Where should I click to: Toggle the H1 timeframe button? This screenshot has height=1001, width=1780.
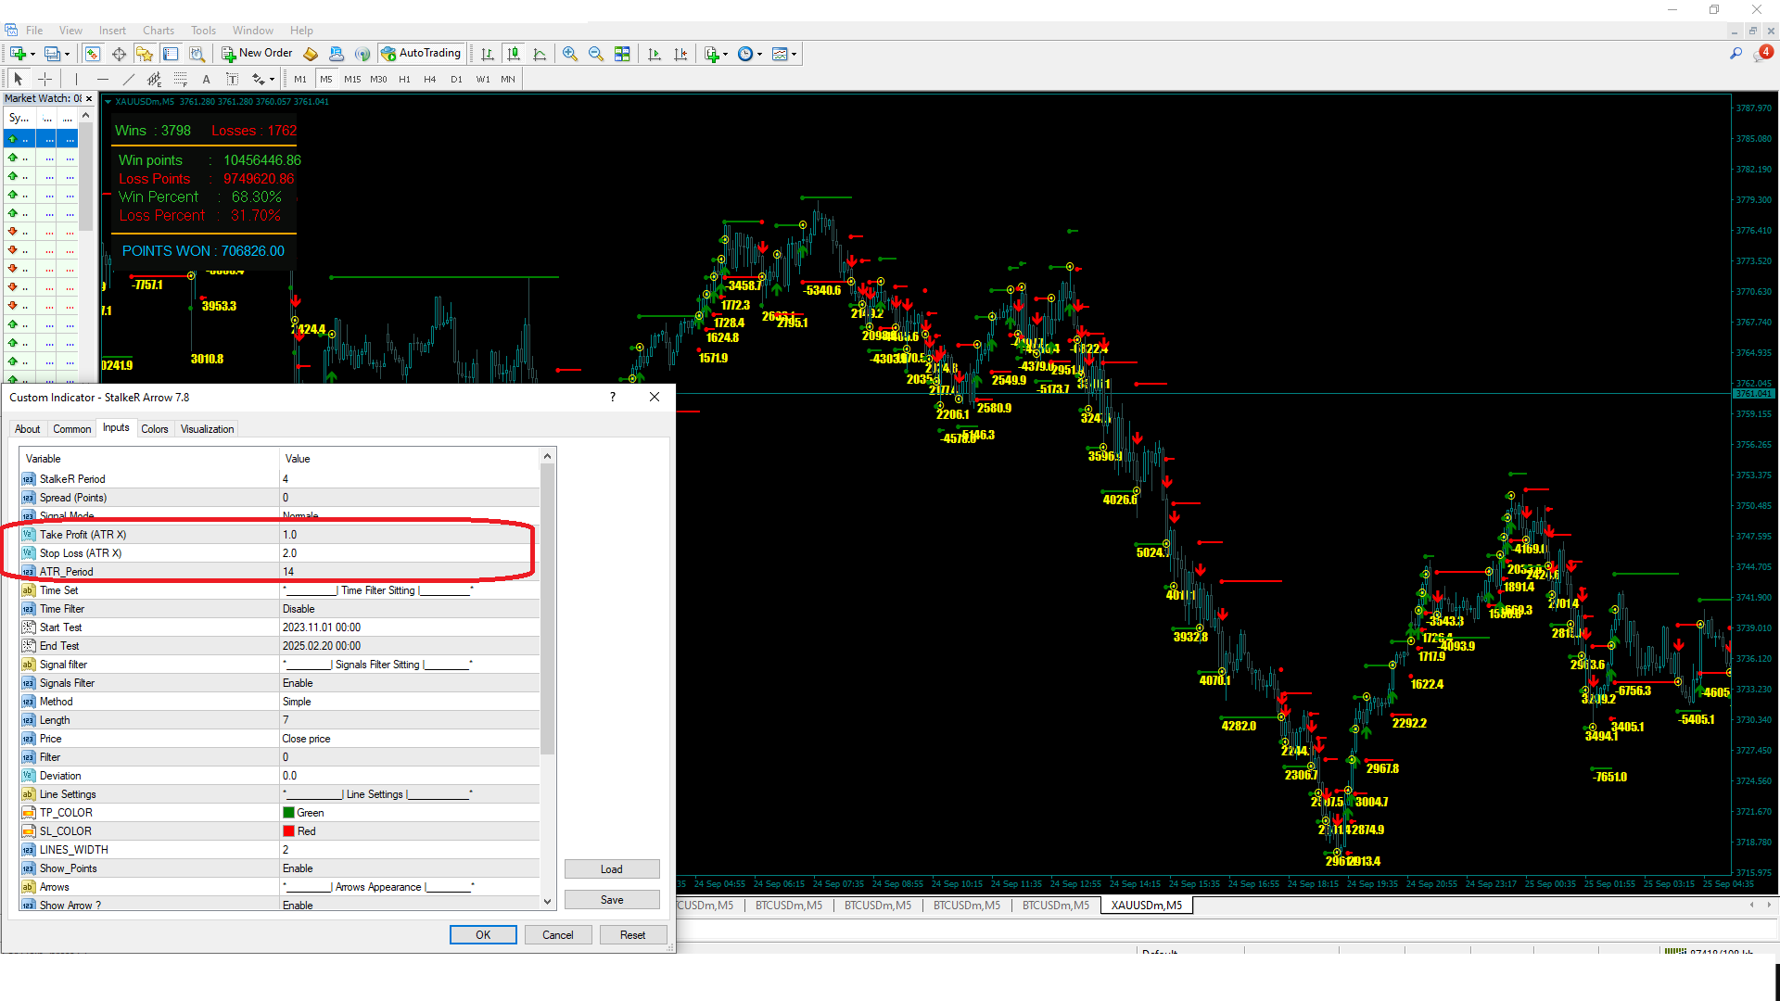(404, 80)
